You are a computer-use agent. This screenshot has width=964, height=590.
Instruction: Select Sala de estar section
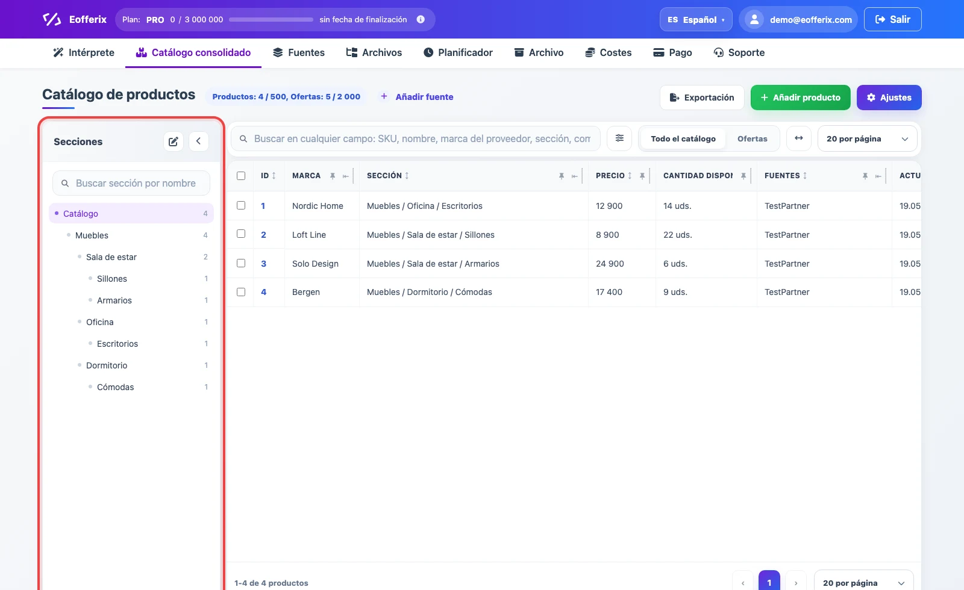111,257
